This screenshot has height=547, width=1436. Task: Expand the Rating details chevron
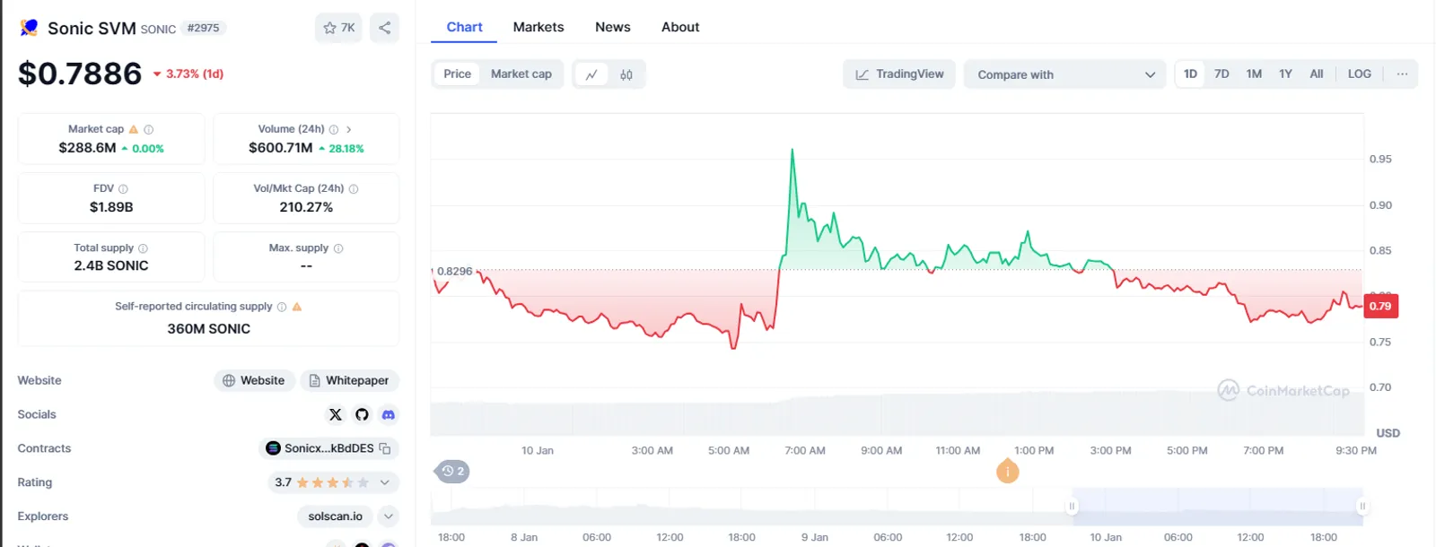[385, 482]
